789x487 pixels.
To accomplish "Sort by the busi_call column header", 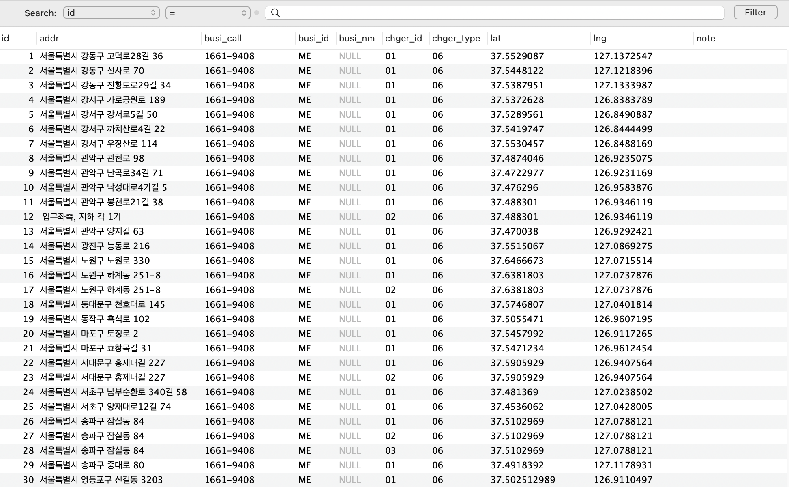I will point(223,39).
